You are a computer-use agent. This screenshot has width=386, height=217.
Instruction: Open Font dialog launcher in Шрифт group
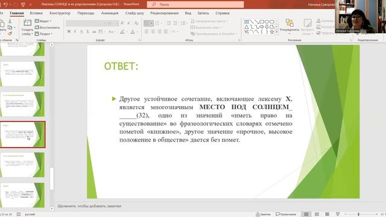(139, 40)
